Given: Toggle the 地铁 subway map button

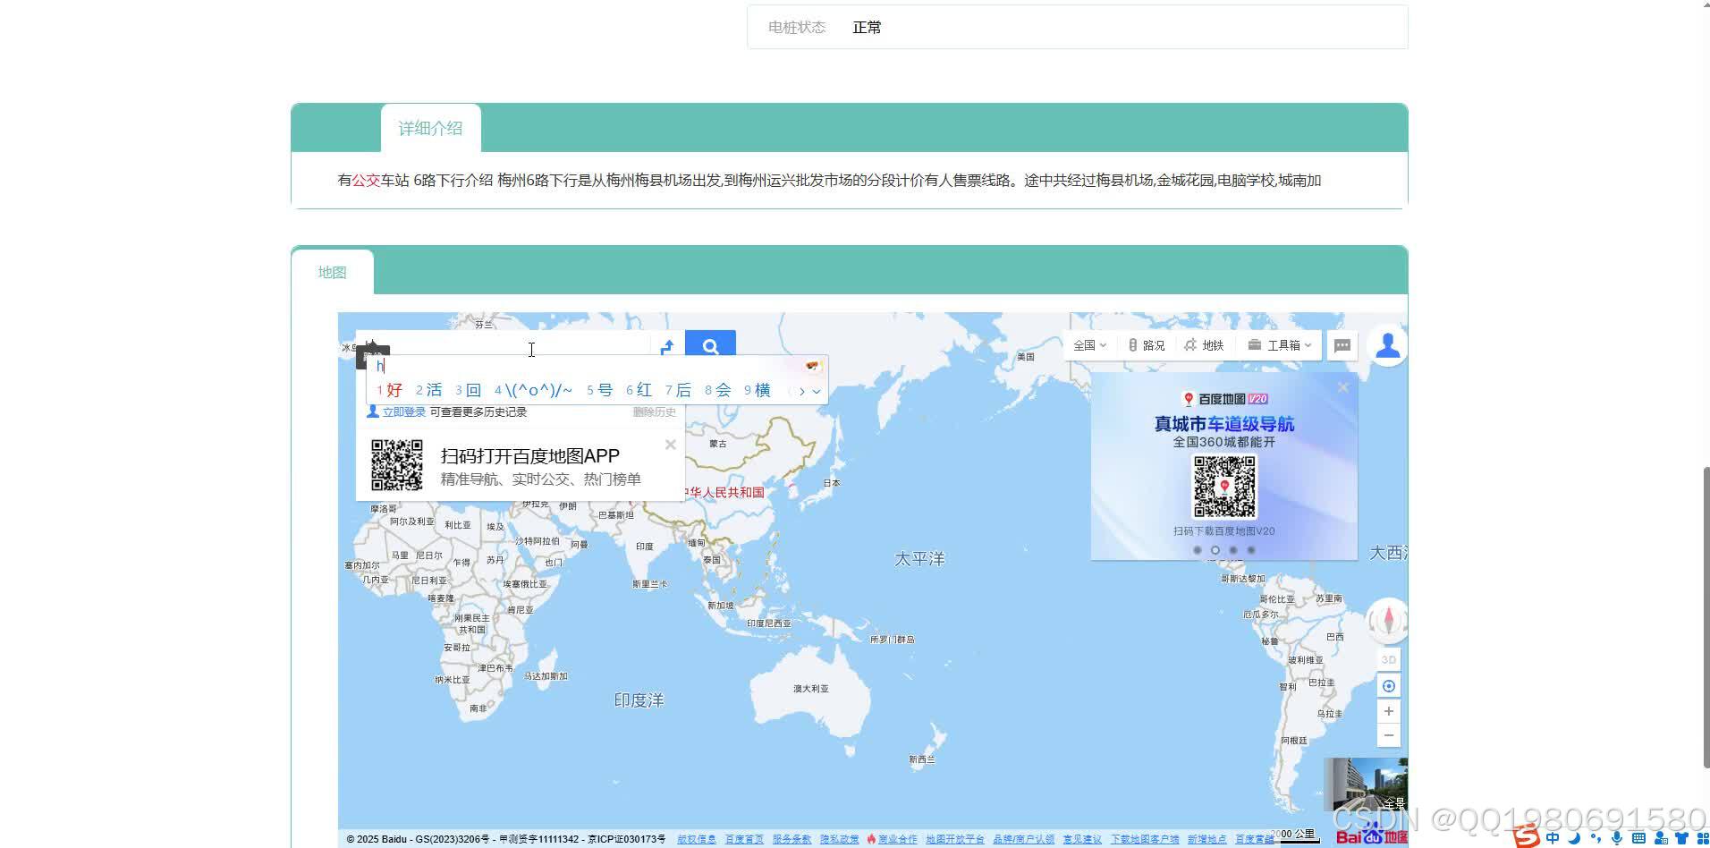Looking at the screenshot, I should (x=1204, y=345).
